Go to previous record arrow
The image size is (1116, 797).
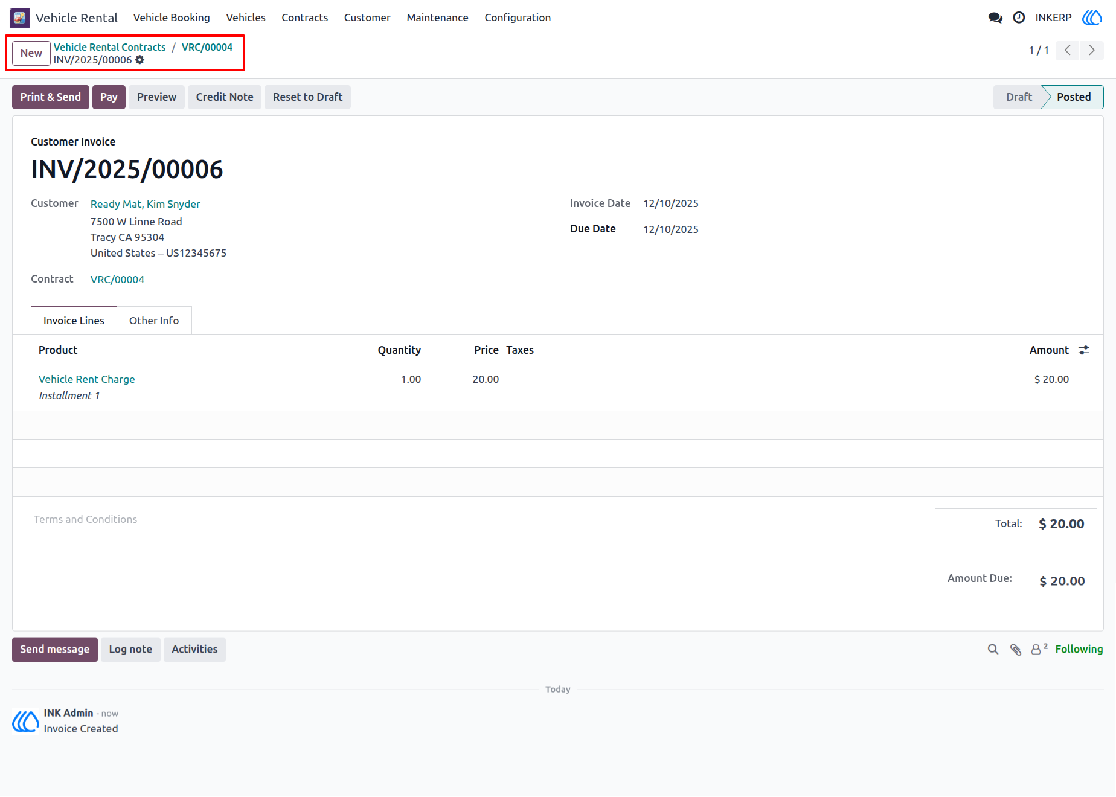1068,50
